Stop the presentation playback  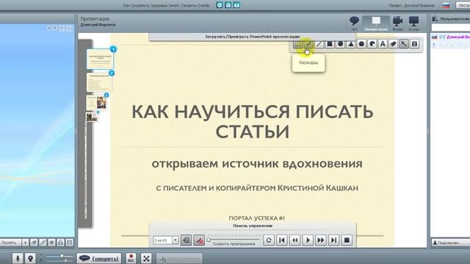(347, 240)
